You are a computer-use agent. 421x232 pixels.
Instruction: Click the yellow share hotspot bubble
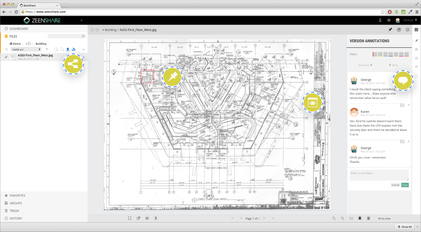[73, 64]
